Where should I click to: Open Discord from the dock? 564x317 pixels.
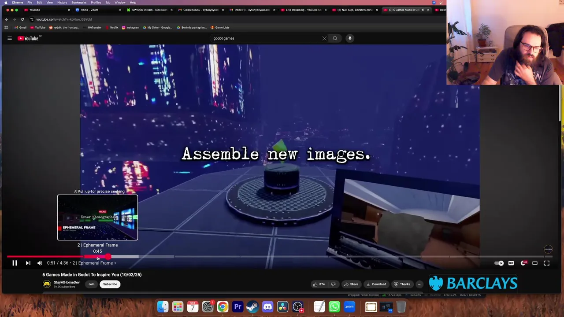(x=267, y=306)
